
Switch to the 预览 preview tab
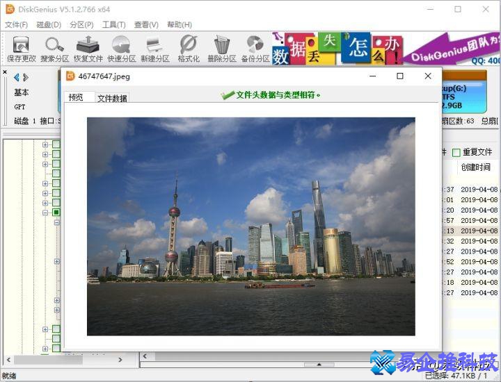(79, 97)
